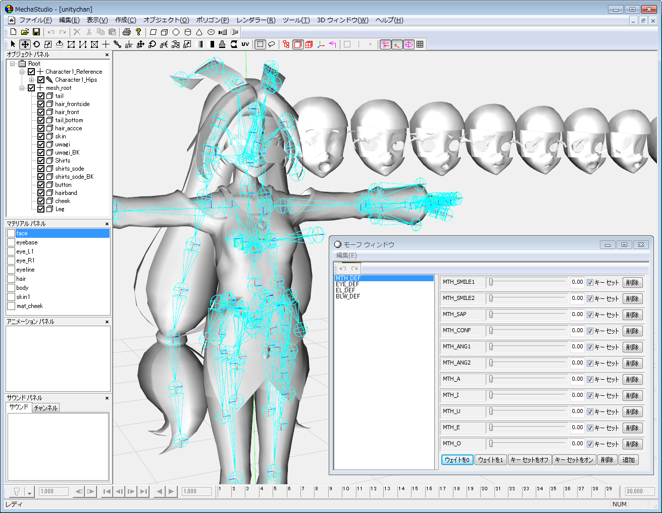Open 編集(E) menu in morph window
Viewport: 662px width, 513px height.
[x=346, y=255]
